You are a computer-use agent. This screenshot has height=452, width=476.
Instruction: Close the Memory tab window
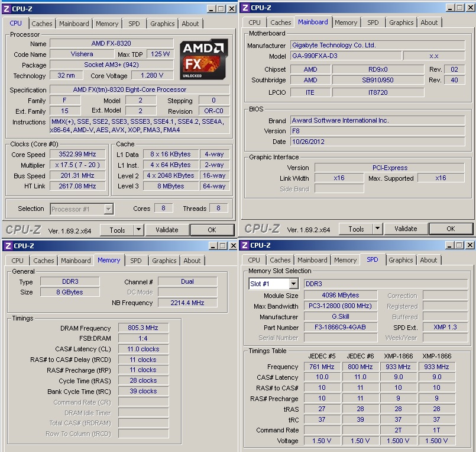(x=232, y=246)
